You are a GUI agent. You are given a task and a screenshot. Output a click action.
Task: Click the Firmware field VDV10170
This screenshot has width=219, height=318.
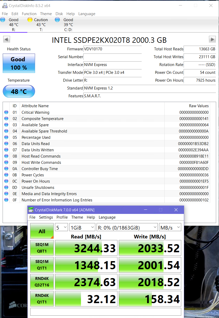click(112, 49)
